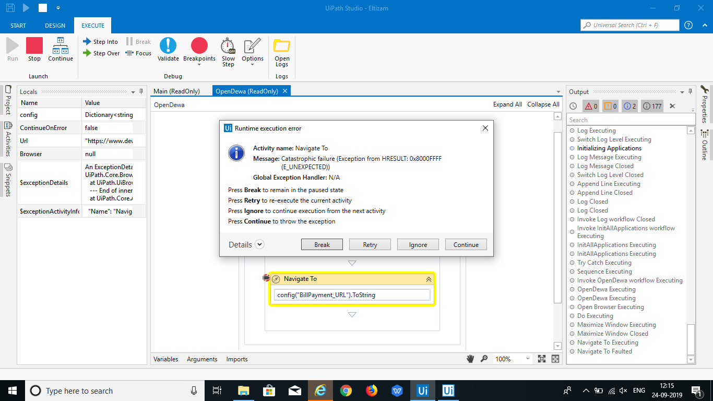Open the Imports panel tab
The height and width of the screenshot is (401, 713).
tap(237, 359)
